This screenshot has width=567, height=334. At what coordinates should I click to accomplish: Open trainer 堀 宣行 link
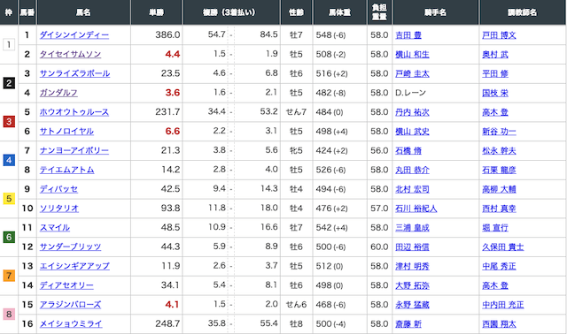pyautogui.click(x=495, y=228)
